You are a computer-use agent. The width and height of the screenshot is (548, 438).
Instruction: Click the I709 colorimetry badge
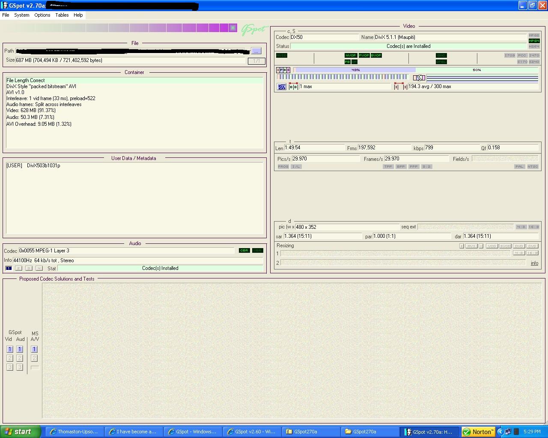(509, 56)
